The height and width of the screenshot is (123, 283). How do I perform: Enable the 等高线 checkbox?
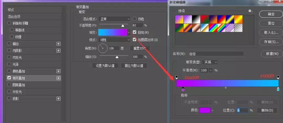click(x=12, y=30)
